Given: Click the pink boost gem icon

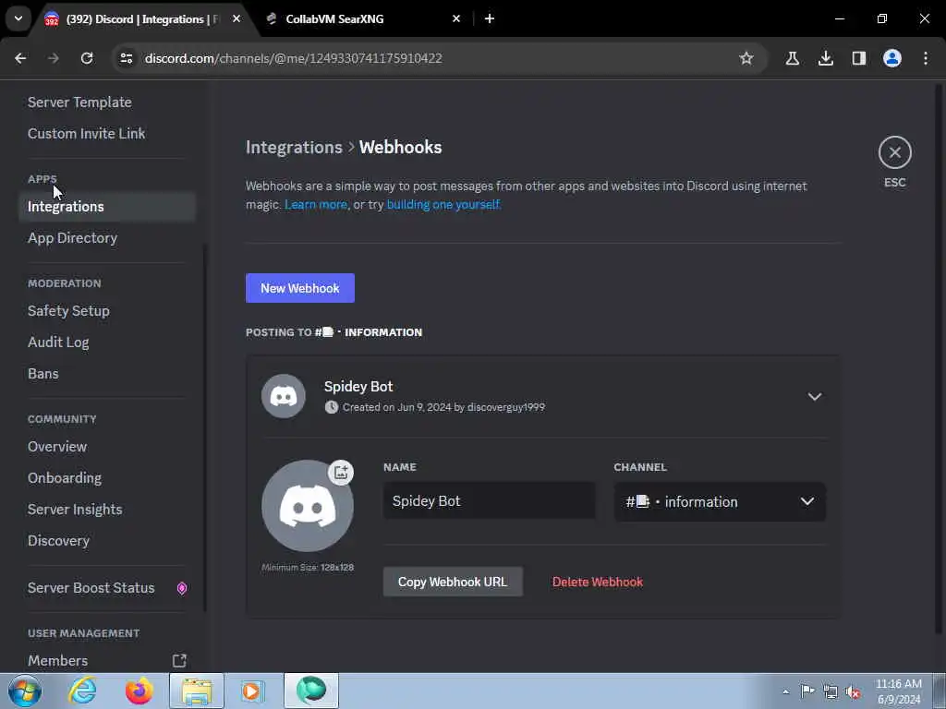Looking at the screenshot, I should (x=182, y=588).
